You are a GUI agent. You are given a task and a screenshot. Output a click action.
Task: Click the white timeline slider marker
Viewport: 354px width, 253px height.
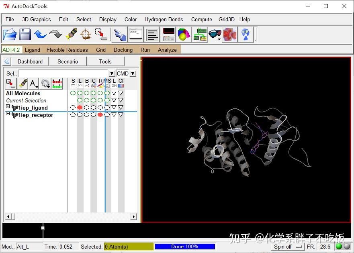[x=43, y=228]
